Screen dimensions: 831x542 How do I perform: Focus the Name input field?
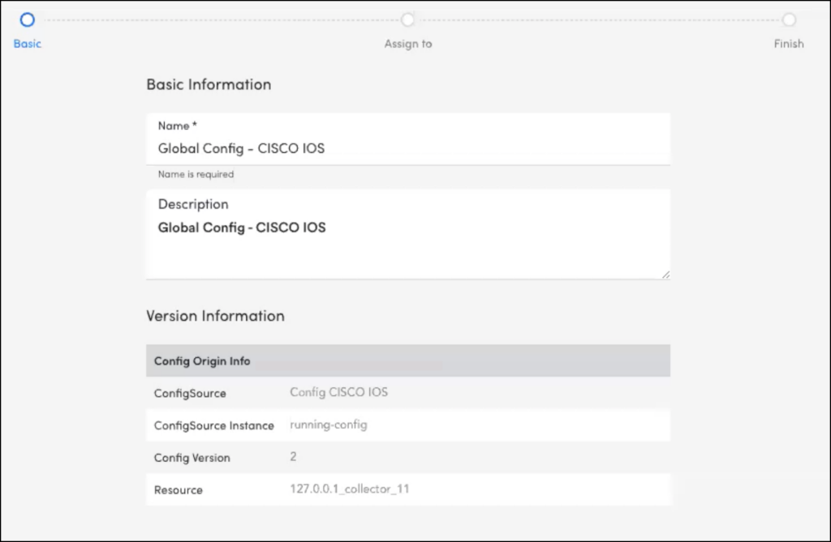[x=408, y=148]
